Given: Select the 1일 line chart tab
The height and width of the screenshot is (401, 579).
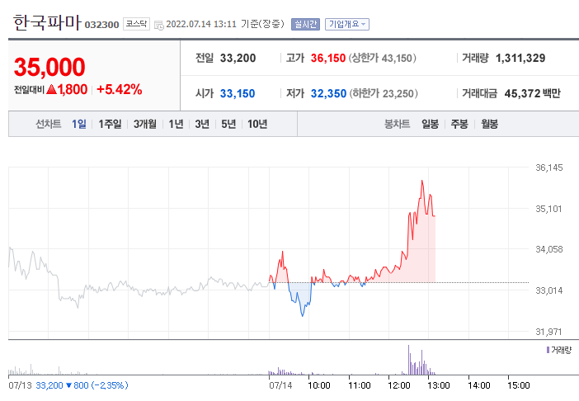Looking at the screenshot, I should 78,124.
